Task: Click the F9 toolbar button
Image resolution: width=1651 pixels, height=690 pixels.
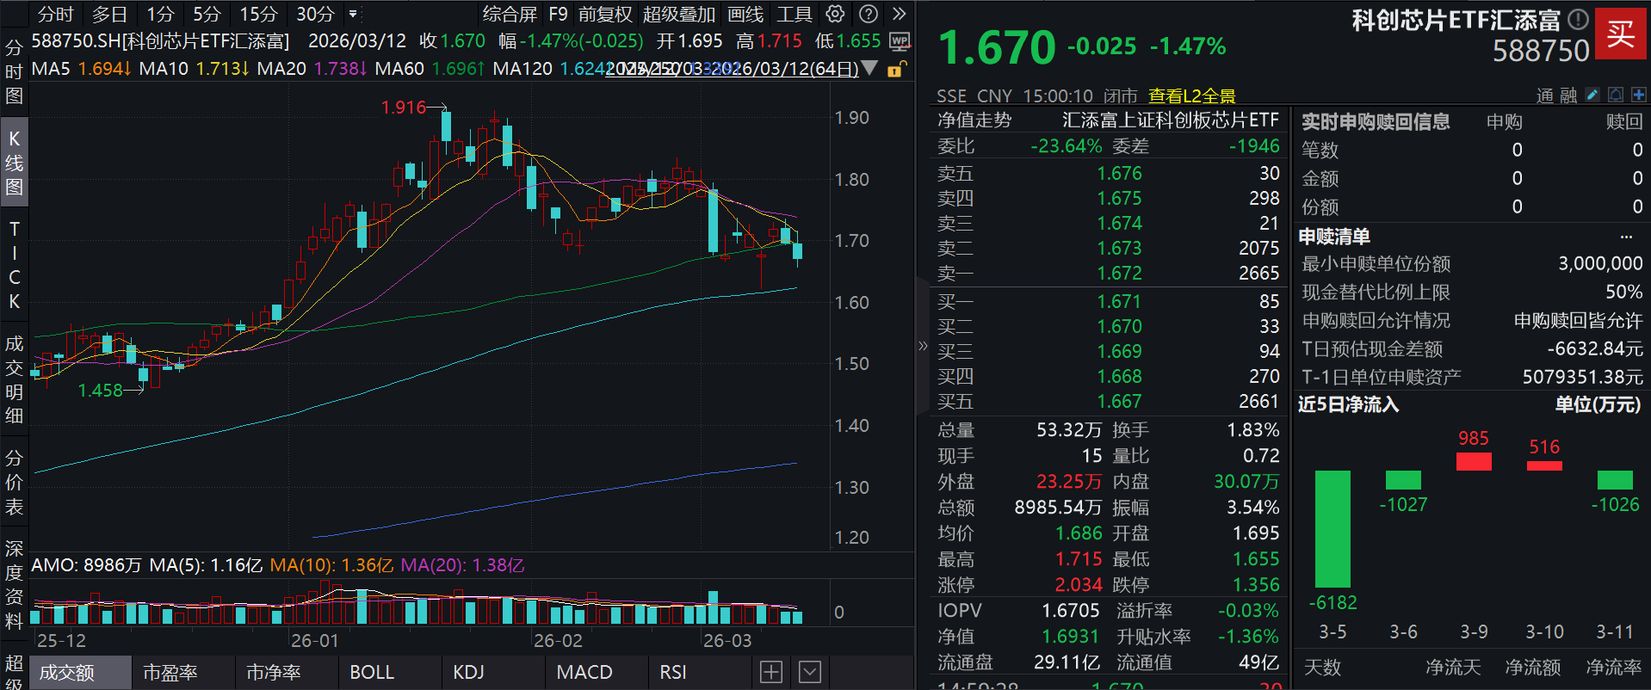Action: [x=558, y=14]
